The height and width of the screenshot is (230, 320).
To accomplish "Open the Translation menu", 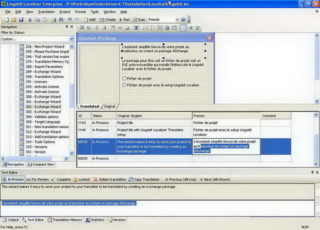I will 46,12.
